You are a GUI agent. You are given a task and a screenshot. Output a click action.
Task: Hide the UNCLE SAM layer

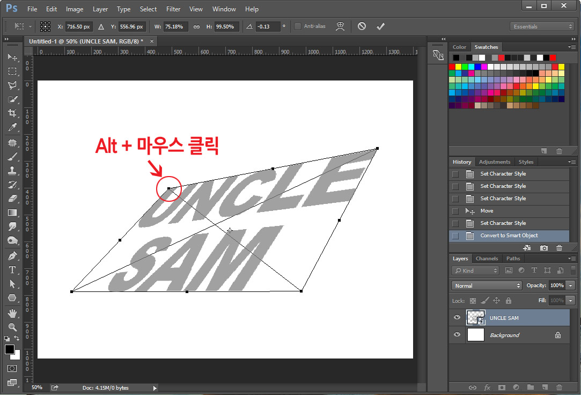[457, 317]
